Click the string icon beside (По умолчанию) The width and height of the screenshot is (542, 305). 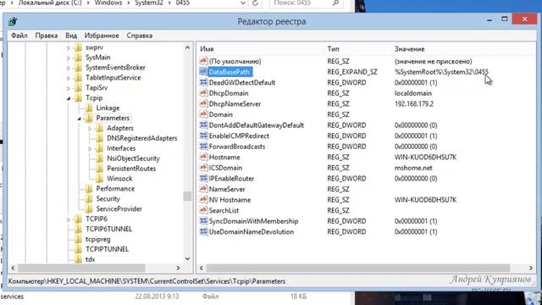(x=203, y=61)
